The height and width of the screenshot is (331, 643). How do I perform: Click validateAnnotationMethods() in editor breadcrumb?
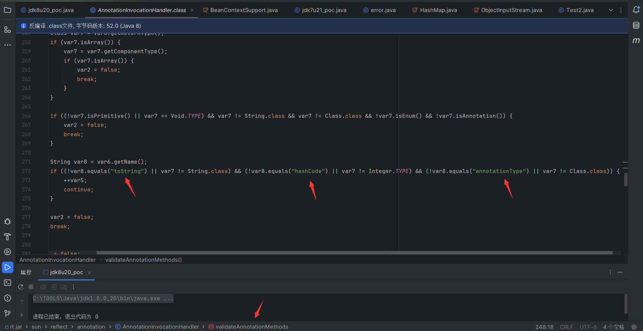143,260
